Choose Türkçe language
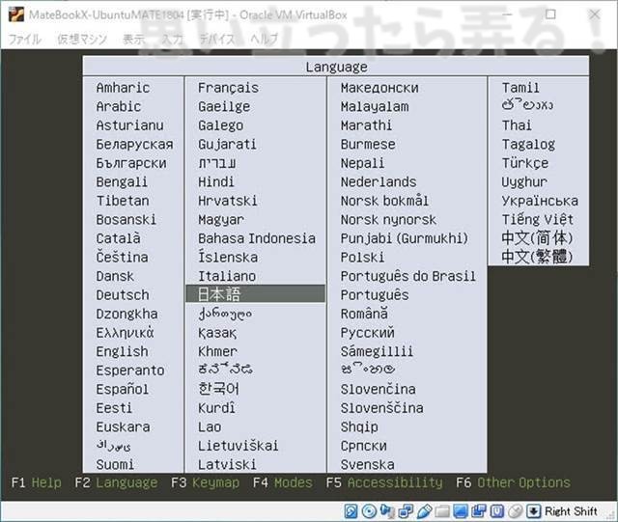This screenshot has width=618, height=522. pyautogui.click(x=525, y=163)
